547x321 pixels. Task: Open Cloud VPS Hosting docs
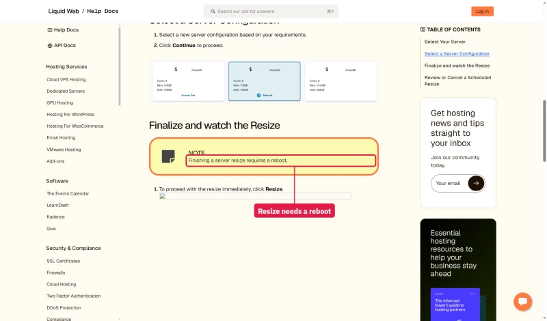click(66, 79)
